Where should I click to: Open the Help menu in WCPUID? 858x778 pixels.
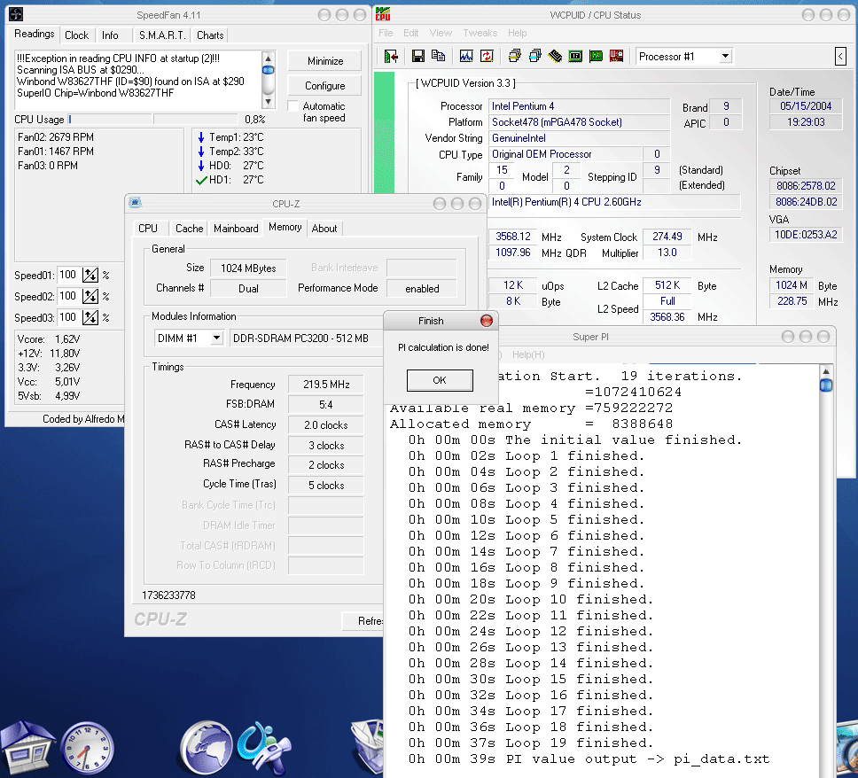click(517, 33)
